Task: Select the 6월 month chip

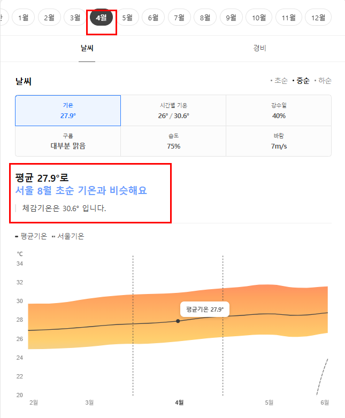Action: point(153,18)
